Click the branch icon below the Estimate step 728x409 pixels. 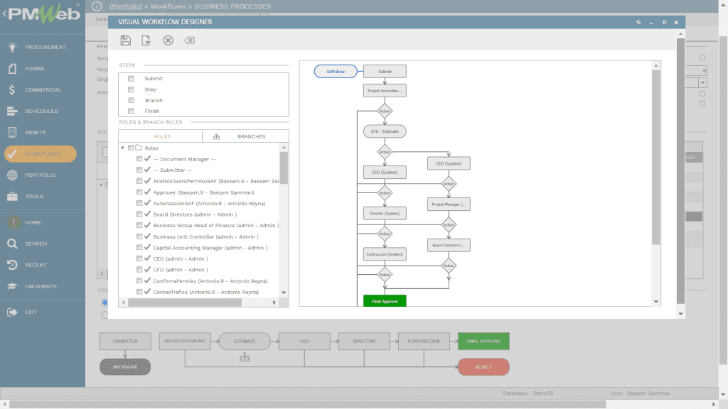point(245,358)
